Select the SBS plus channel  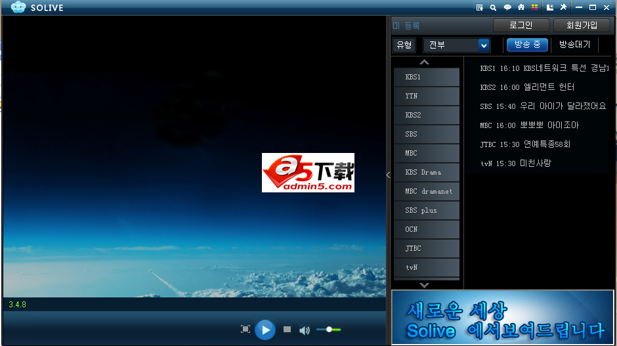(x=427, y=210)
